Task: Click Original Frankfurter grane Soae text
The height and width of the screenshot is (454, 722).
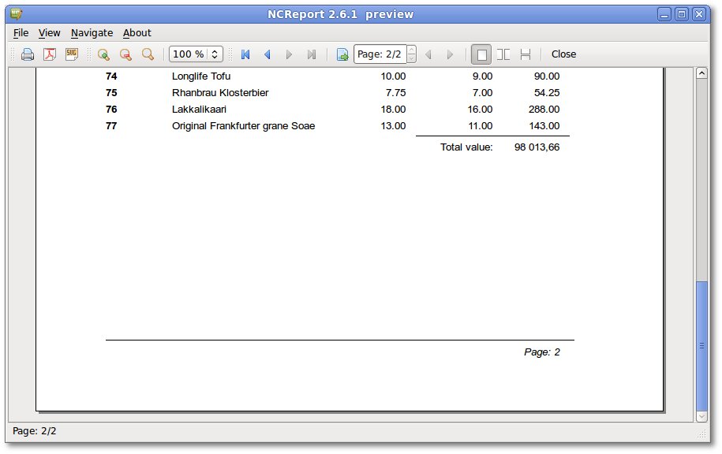Action: point(244,126)
